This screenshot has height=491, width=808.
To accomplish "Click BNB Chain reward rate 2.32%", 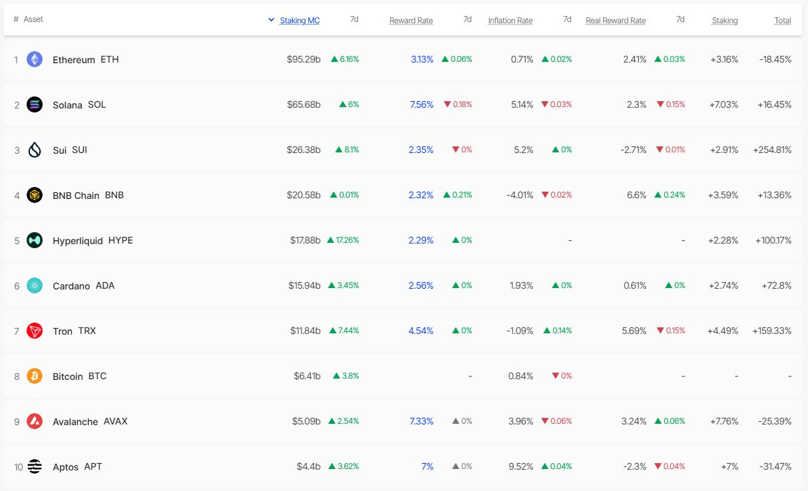I will pos(421,195).
